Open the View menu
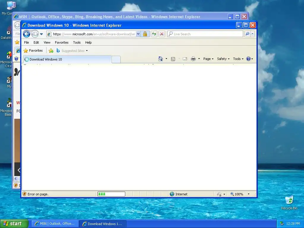 point(47,42)
